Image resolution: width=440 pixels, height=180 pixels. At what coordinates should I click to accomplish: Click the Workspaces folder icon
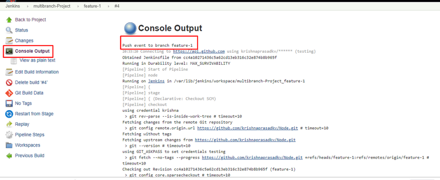click(9, 145)
